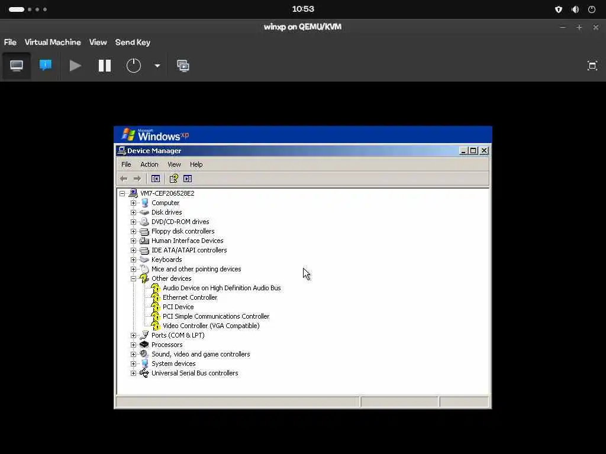Click the host volume speaker icon
606x454 pixels.
tap(575, 9)
